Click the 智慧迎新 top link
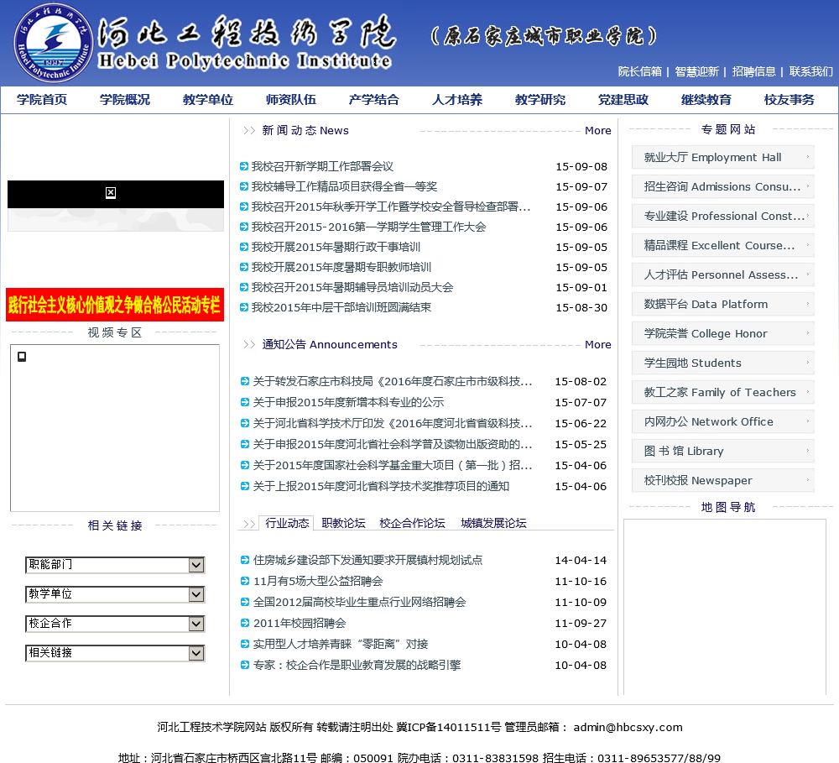 [696, 71]
